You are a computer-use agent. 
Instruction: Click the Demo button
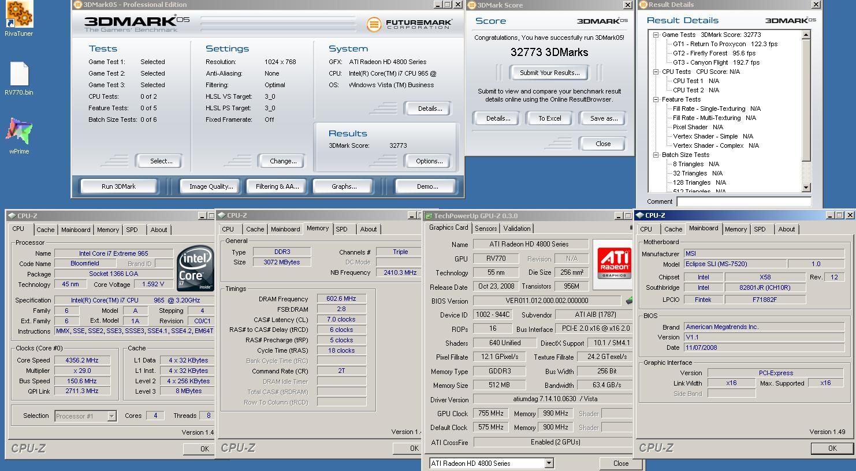point(427,186)
